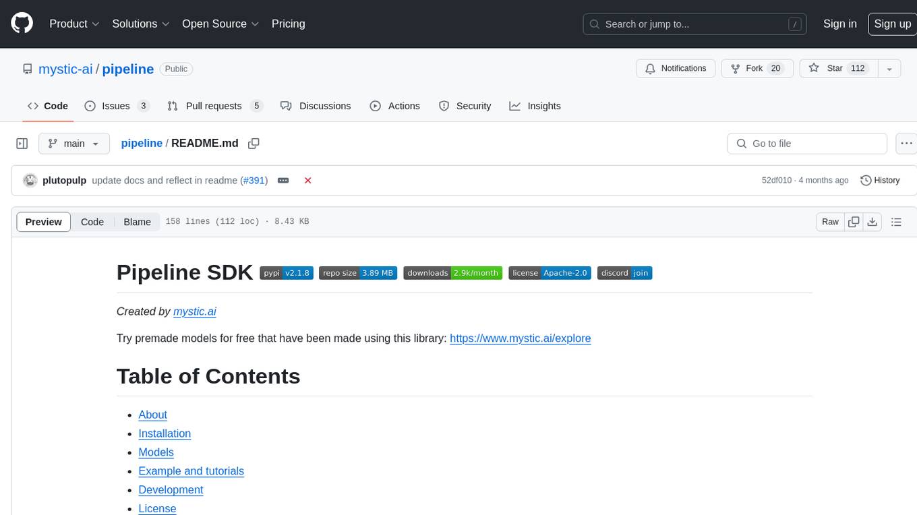Click the Sign up button
Image resolution: width=917 pixels, height=515 pixels.
click(892, 24)
